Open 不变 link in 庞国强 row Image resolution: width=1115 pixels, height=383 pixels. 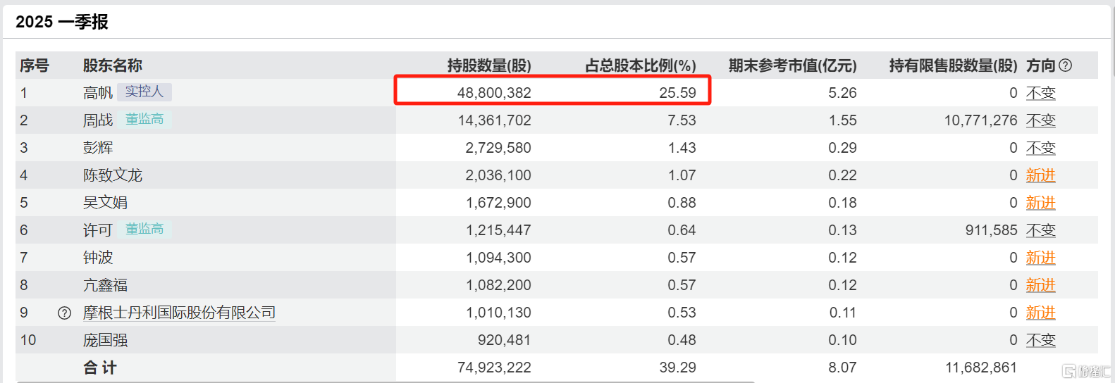pyautogui.click(x=1040, y=340)
